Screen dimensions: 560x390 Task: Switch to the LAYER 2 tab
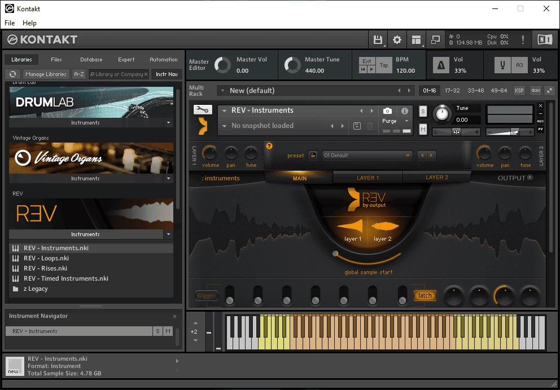pyautogui.click(x=436, y=177)
